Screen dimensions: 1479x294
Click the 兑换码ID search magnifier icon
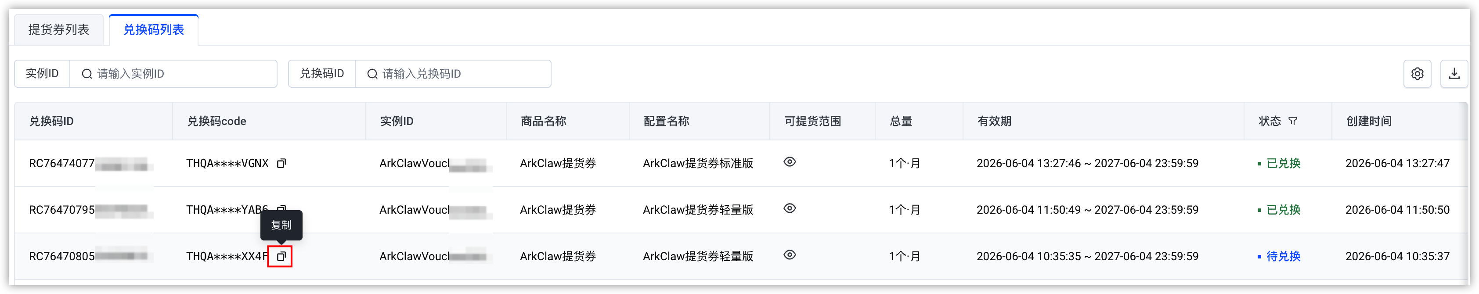click(372, 74)
